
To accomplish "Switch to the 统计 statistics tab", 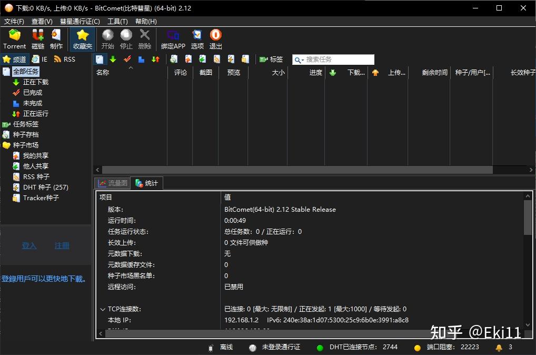I will [147, 183].
